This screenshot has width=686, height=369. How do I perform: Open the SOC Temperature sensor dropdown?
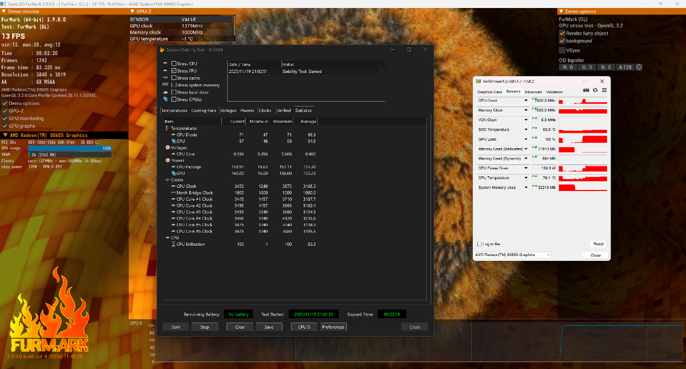(526, 129)
